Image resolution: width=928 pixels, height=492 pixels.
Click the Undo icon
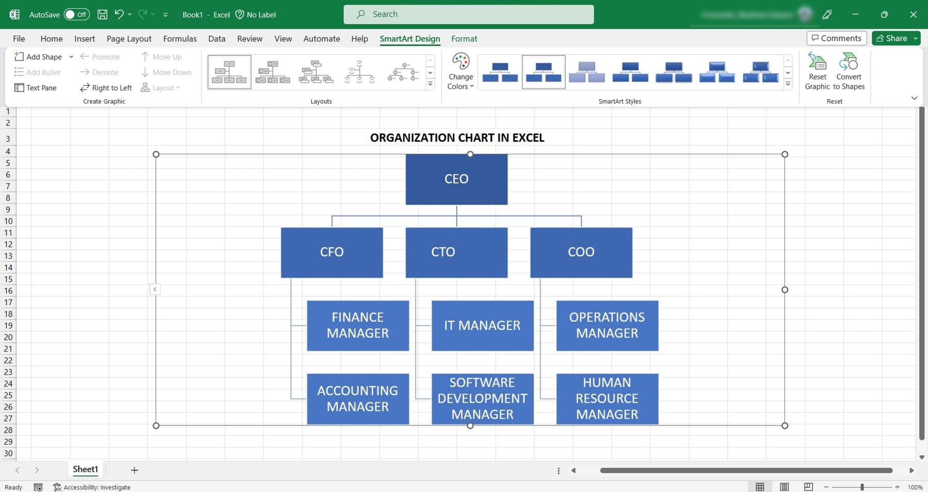coord(119,14)
